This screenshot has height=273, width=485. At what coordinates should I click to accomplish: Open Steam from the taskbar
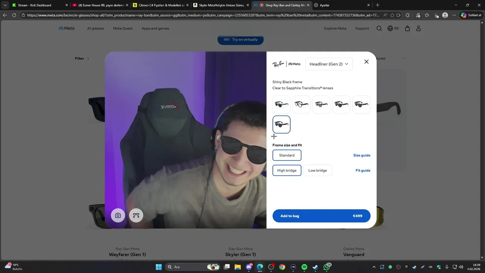(315, 267)
